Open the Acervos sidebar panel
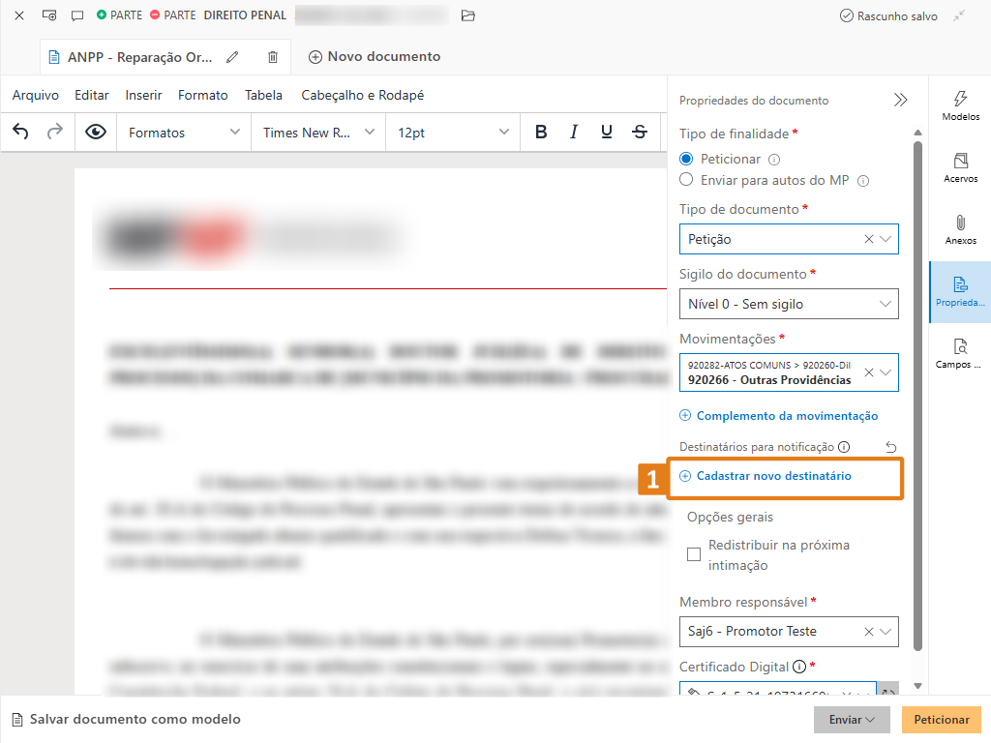 click(960, 167)
